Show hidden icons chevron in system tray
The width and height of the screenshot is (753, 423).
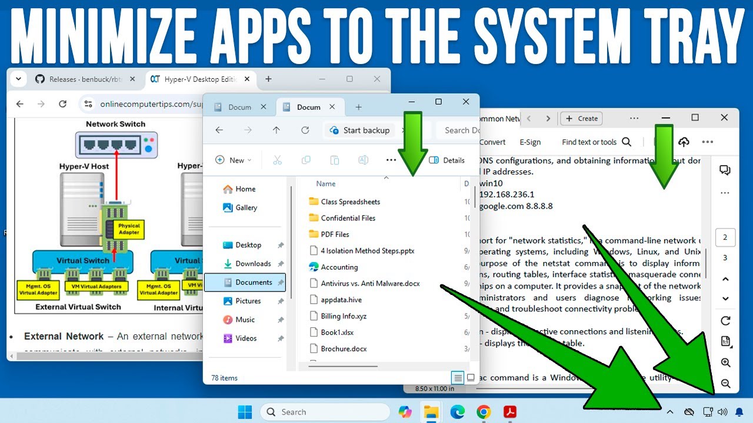pos(669,412)
